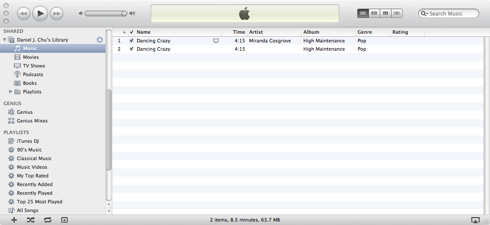490x225 pixels.
Task: Toggle shuffle mode
Action: click(x=31, y=220)
